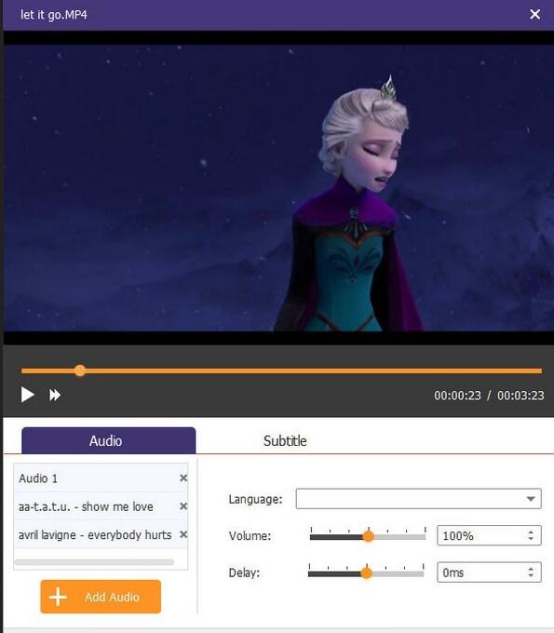Increase volume with the up stepper arrow
Image resolution: width=554 pixels, height=633 pixels.
tap(531, 532)
